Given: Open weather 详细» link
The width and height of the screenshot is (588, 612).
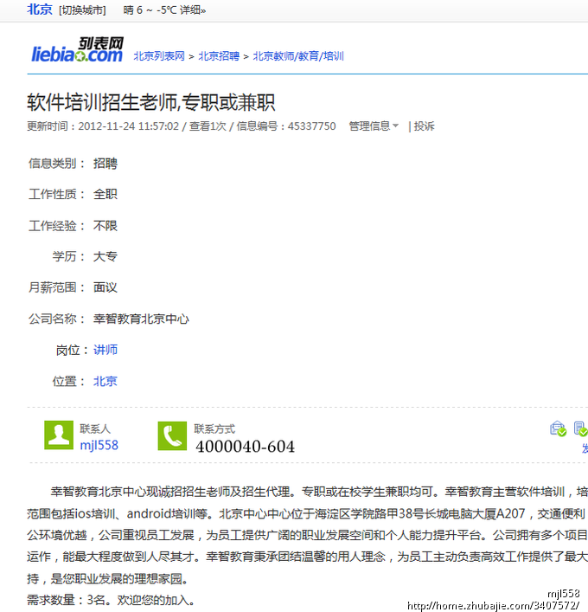Looking at the screenshot, I should pyautogui.click(x=193, y=10).
